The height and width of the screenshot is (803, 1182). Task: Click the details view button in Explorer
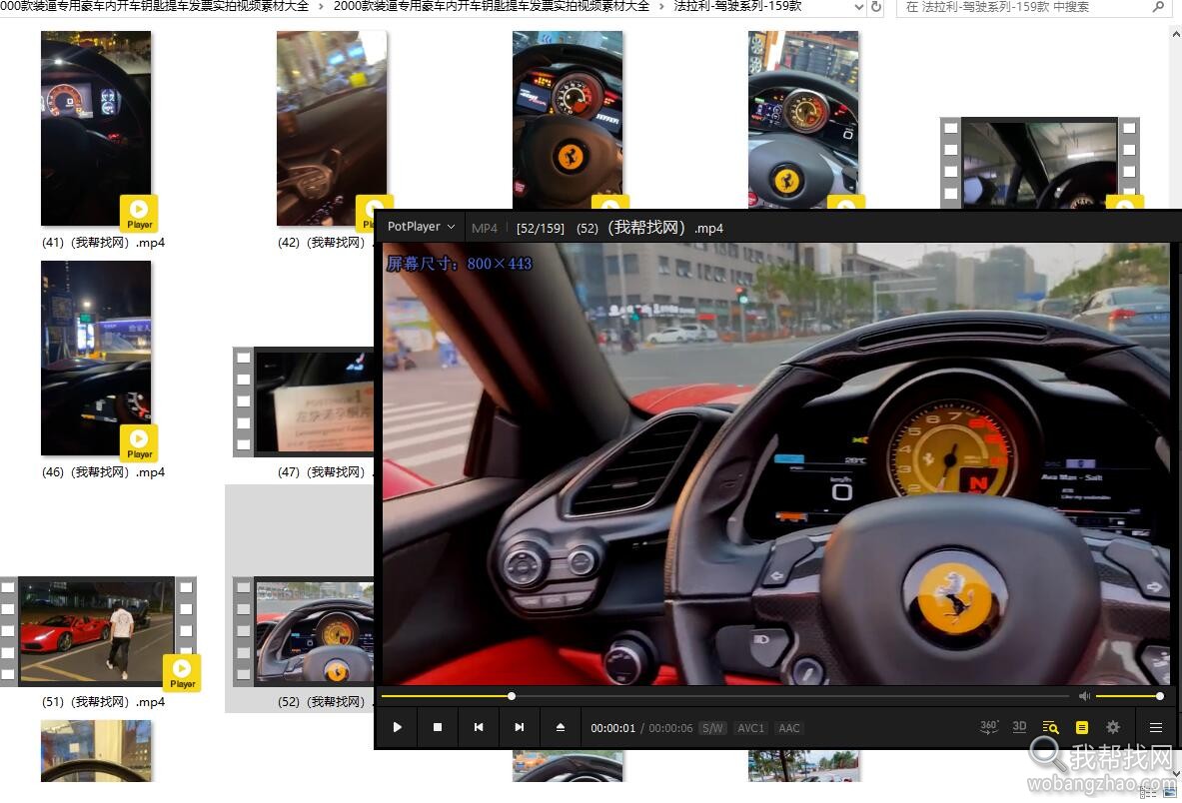point(1148,793)
